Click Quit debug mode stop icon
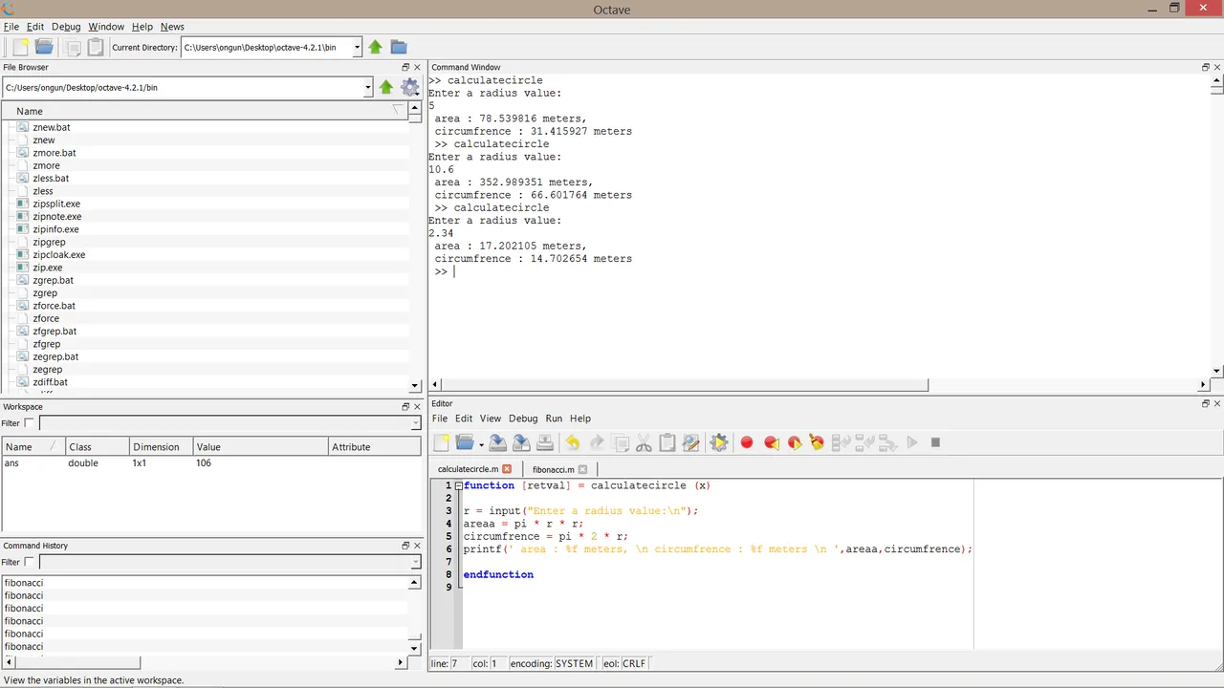The height and width of the screenshot is (688, 1224). [x=935, y=442]
